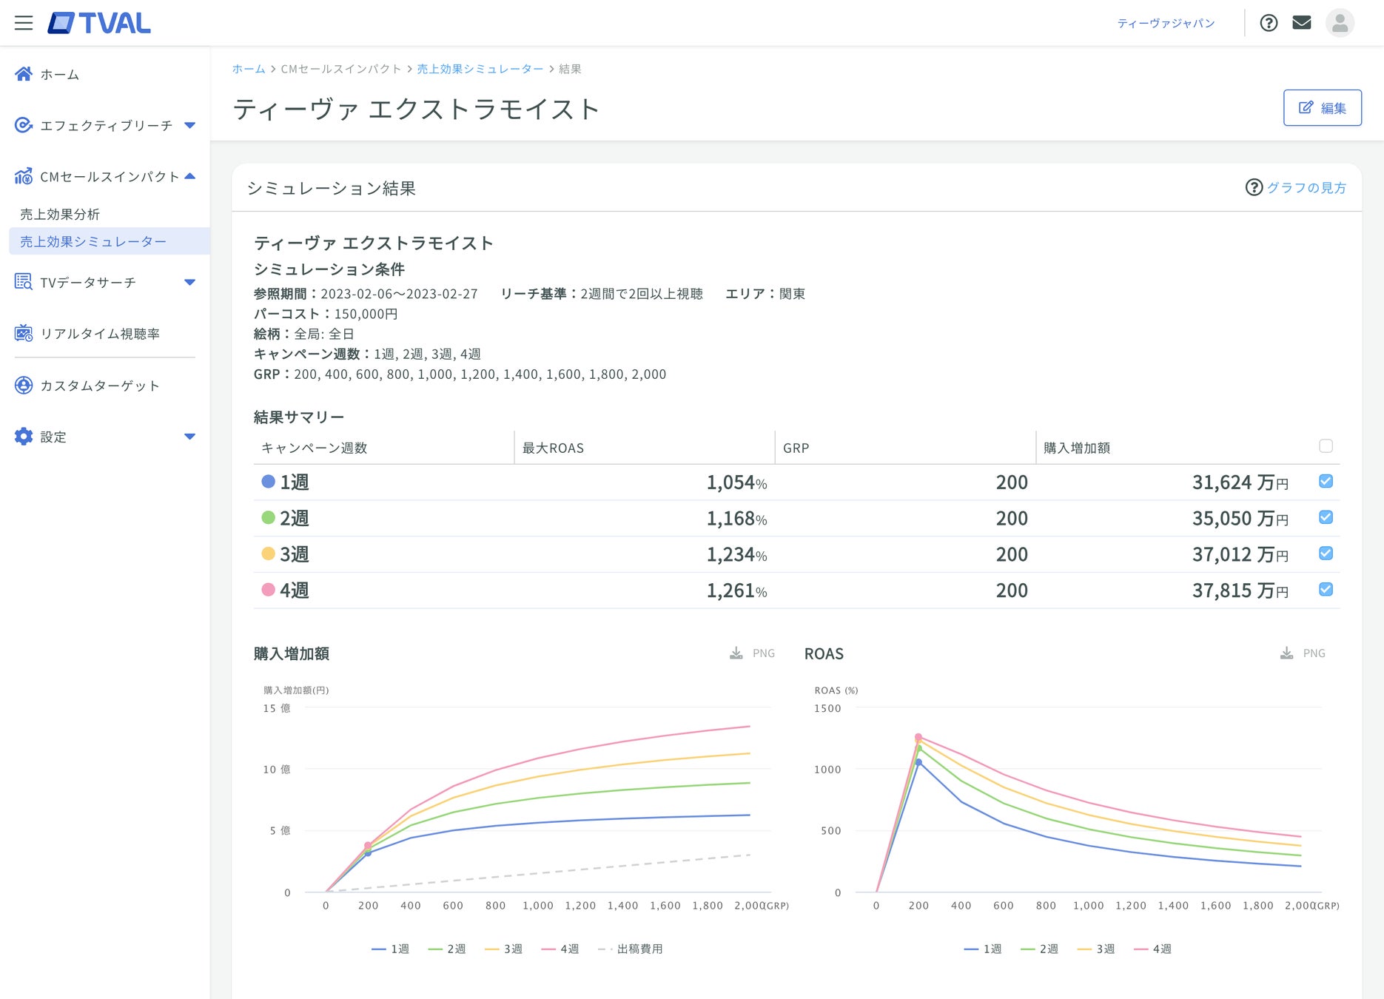Click the 31,624 万円 value
Image resolution: width=1384 pixels, height=999 pixels.
(x=1240, y=482)
